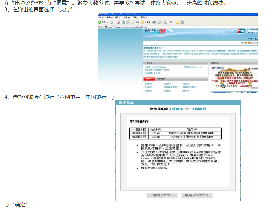Viewport: 274px width, 209px height.
Task: Click the Search magnifier icon in toolbar
Action: click(133, 22)
